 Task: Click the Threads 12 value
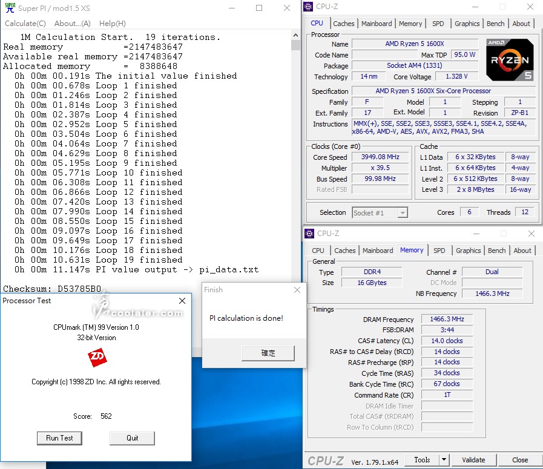click(525, 212)
